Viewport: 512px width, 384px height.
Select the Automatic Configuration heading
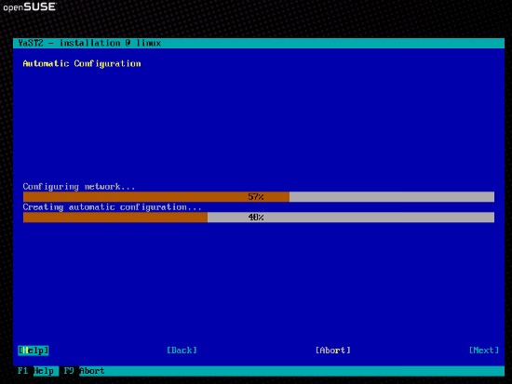pos(82,63)
